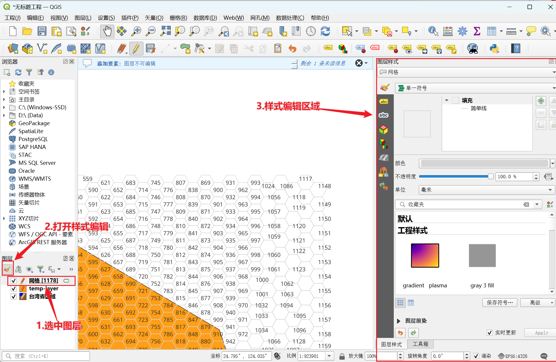Viewport: 556px width, 362px height.
Task: Toggle the 渲染 render checkbox
Action: click(x=476, y=356)
